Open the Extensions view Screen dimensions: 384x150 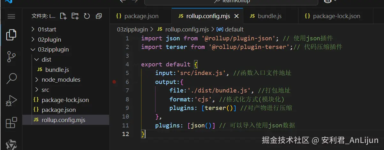pyautogui.click(x=11, y=123)
